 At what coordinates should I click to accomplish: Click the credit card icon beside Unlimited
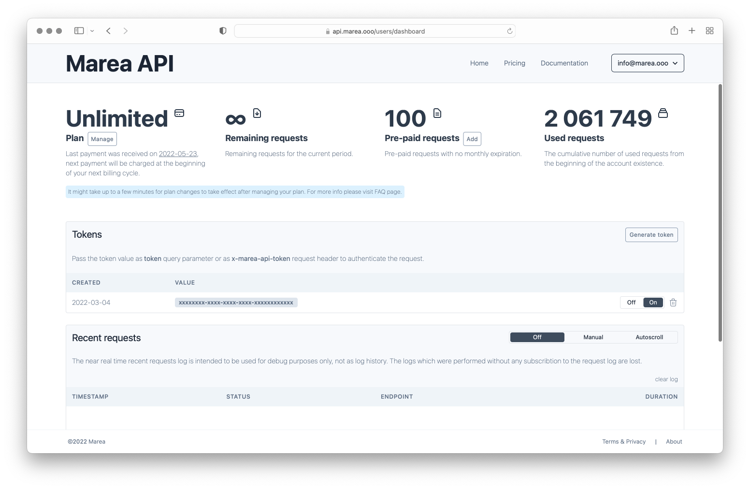(x=179, y=113)
